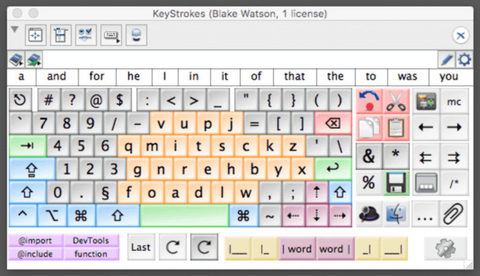Image resolution: width=480 pixels, height=276 pixels.
Task: Toggle the caps lock key
Action: [x=32, y=169]
